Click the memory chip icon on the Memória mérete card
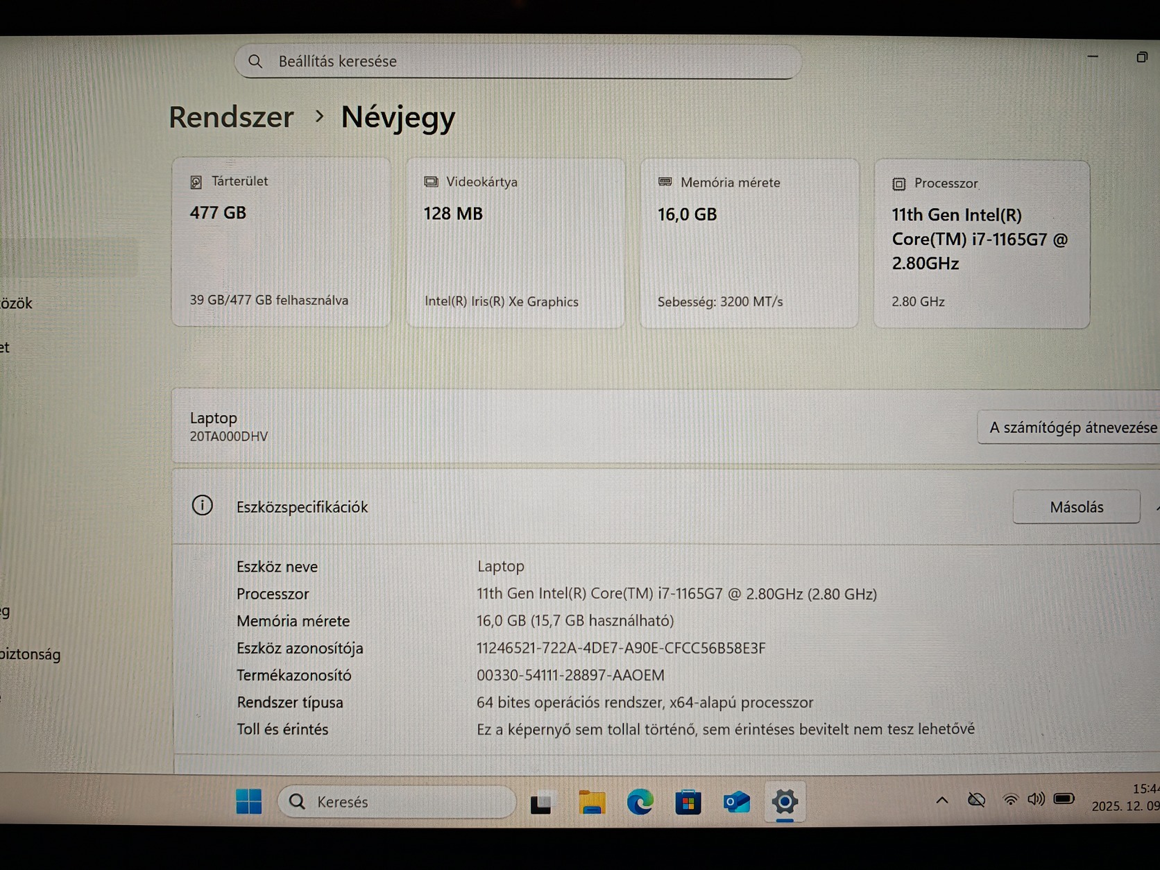Viewport: 1160px width, 870px height. pyautogui.click(x=665, y=182)
